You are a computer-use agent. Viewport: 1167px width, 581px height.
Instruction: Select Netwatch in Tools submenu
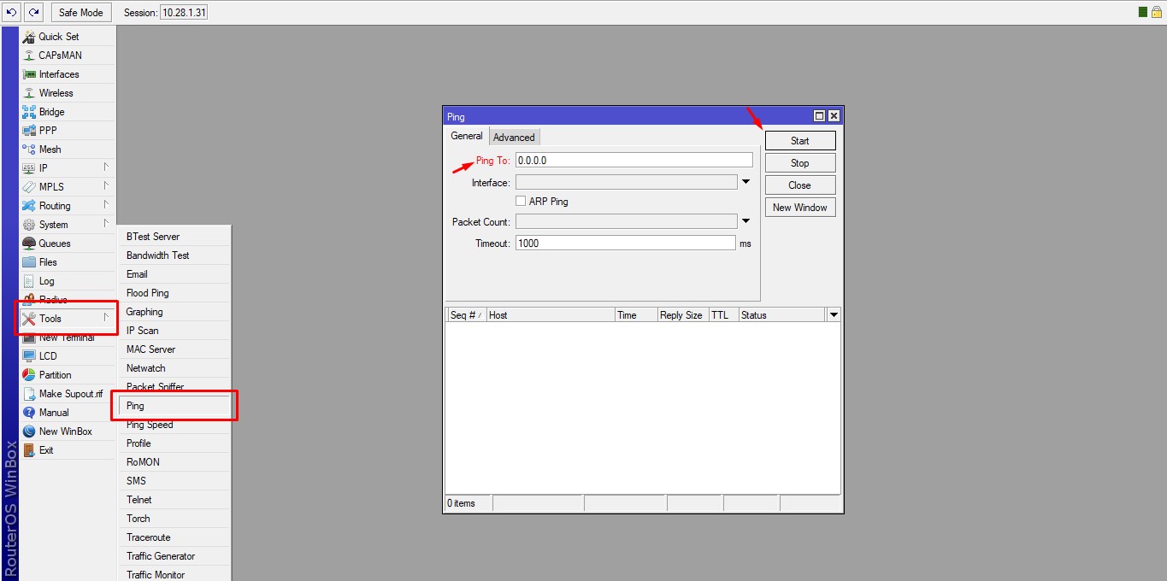tap(175, 368)
